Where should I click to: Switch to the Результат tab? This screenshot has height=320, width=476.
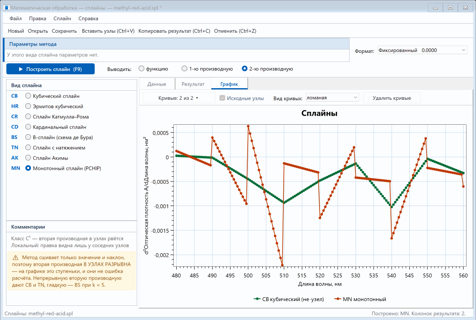pos(193,84)
